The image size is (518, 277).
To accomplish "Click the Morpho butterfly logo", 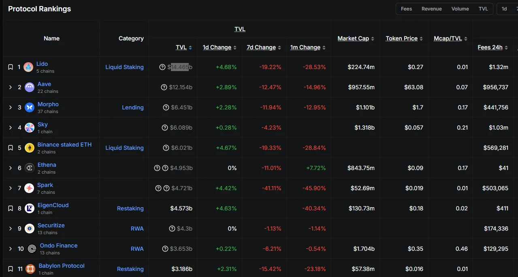I will [x=30, y=107].
